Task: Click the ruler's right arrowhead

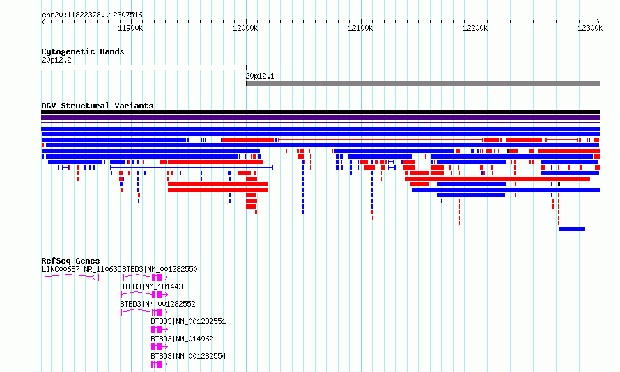Action: click(x=598, y=22)
